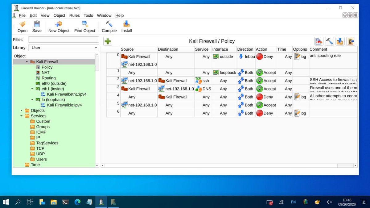Add new rule with green plus button
This screenshot has height=208, width=370.
tap(108, 41)
